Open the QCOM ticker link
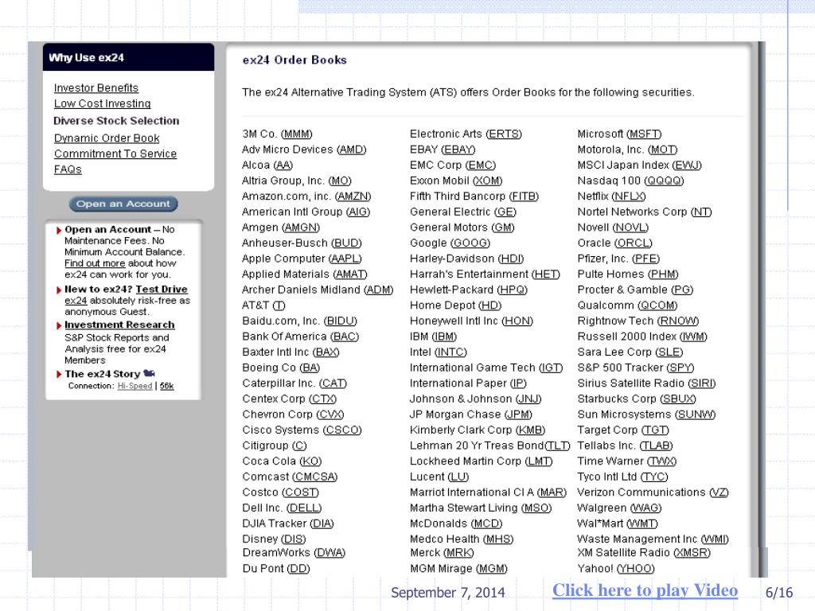The image size is (815, 611). (657, 305)
